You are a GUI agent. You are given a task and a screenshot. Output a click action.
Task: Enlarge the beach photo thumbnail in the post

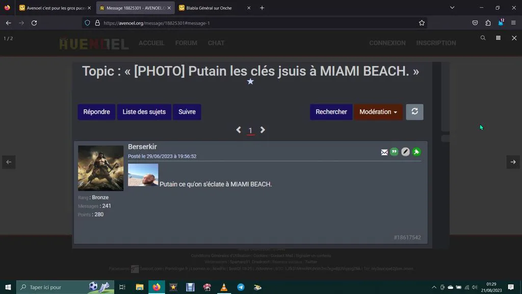(x=143, y=175)
